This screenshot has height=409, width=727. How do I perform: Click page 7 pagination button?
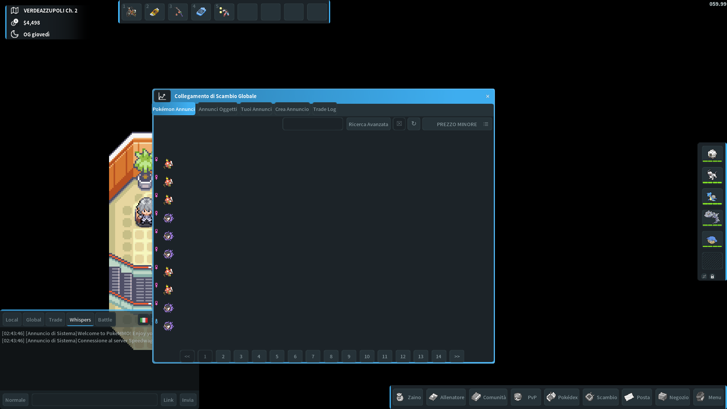[313, 356]
